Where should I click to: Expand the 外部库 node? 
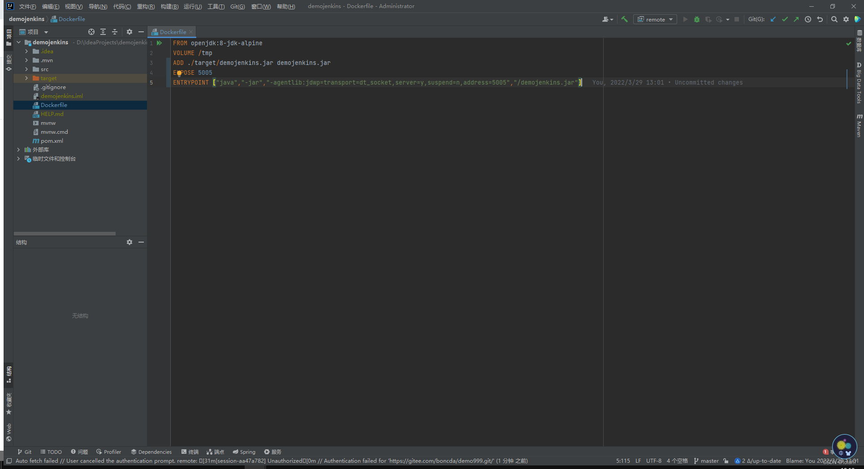click(x=18, y=150)
